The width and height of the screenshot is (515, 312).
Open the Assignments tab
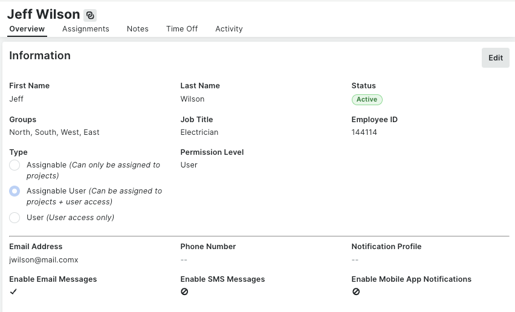[x=86, y=29]
